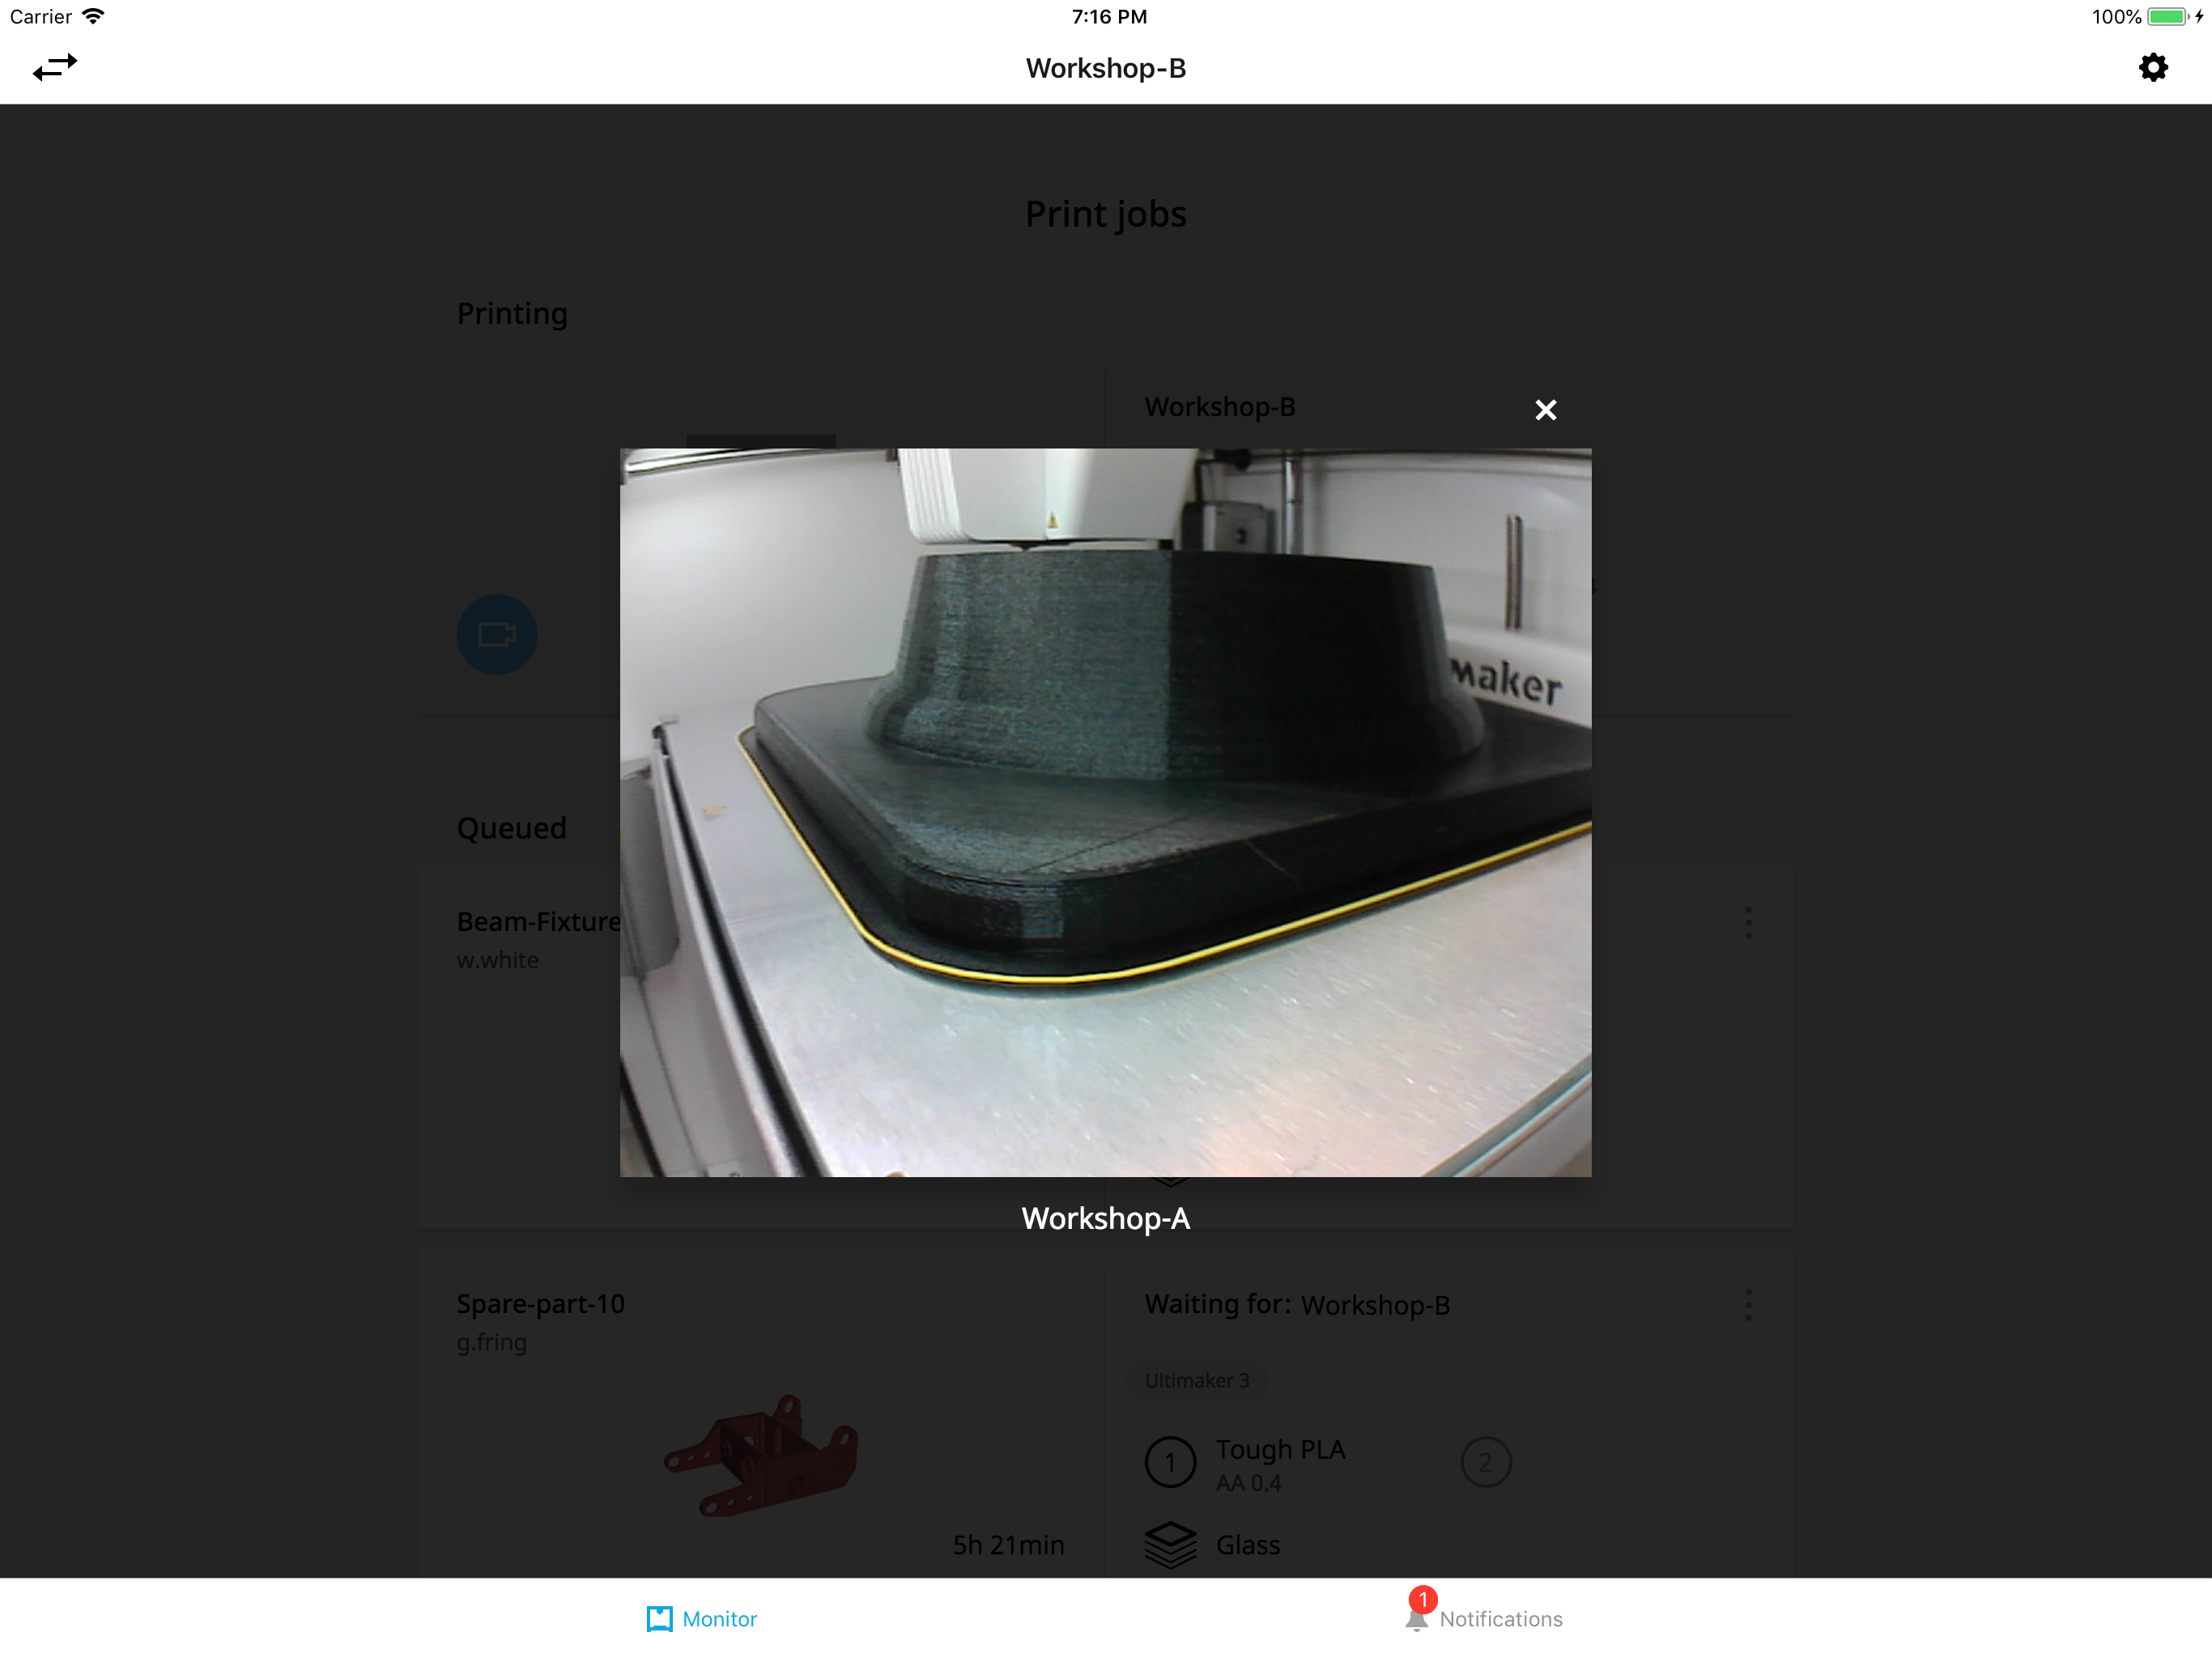This screenshot has width=2212, height=1658.
Task: Tap the notification badge showing 1
Action: click(1422, 1599)
